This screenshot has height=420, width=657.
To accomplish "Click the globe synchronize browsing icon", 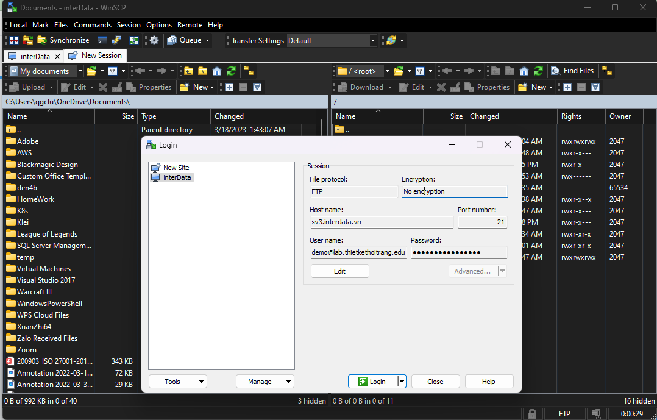I will 391,40.
